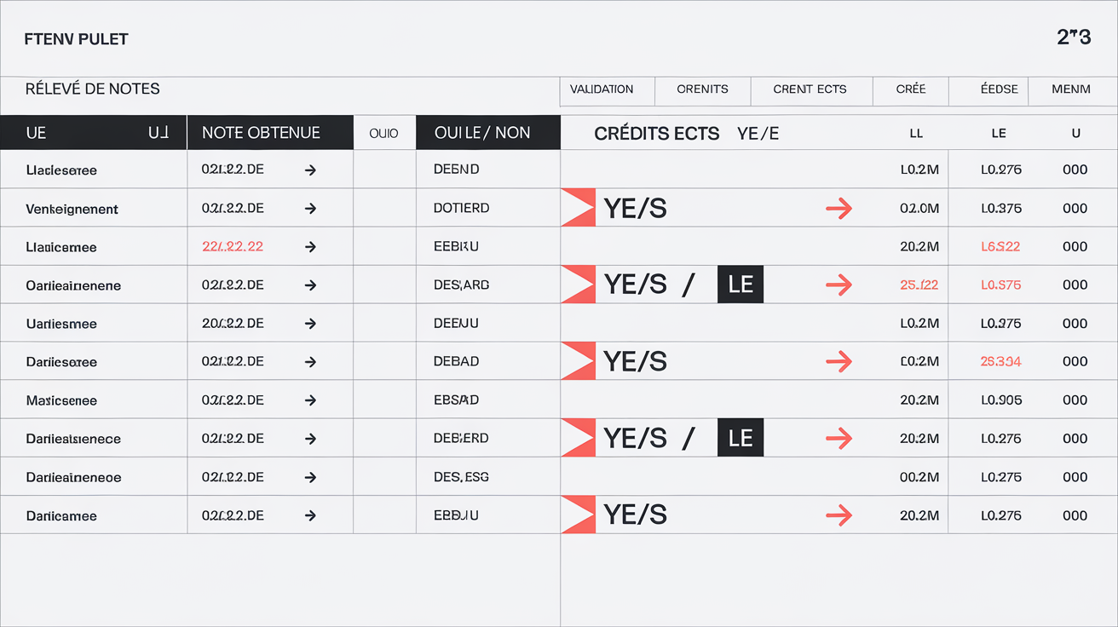Select the red L6.S22 value

coord(1001,247)
